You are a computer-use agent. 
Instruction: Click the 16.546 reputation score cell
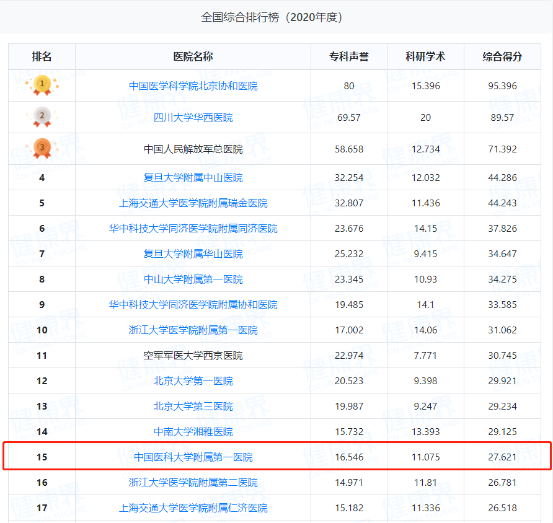click(x=349, y=457)
